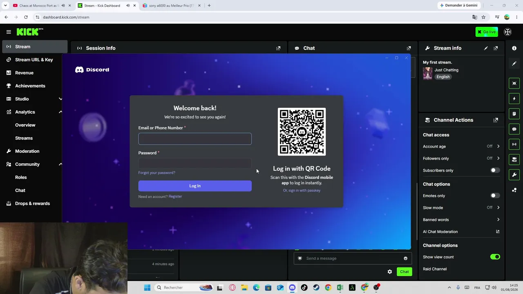Image resolution: width=523 pixels, height=294 pixels.
Task: Open Banned words settings
Action: (461, 220)
